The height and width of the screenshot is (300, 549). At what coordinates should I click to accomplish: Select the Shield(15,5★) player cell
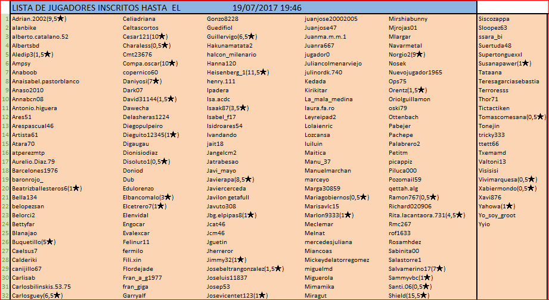[409, 295]
